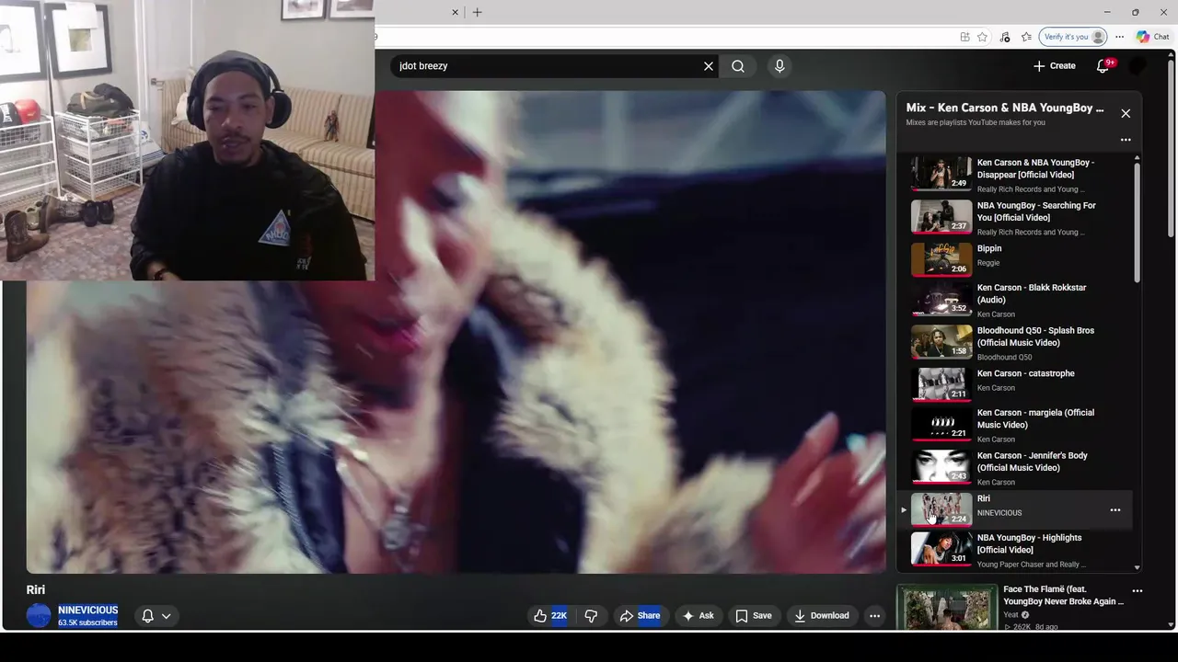The height and width of the screenshot is (662, 1178).
Task: Download the Riri video
Action: [x=822, y=616]
